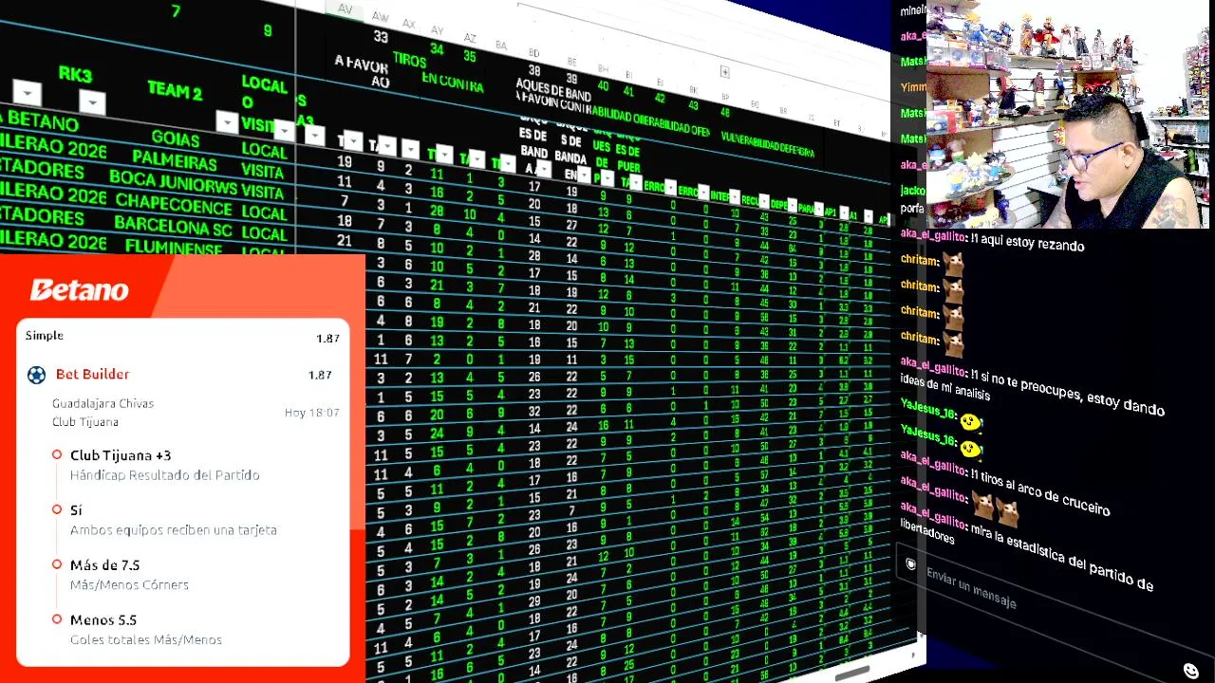Click the 'TIROS' header text
The width and height of the screenshot is (1215, 683).
409,60
